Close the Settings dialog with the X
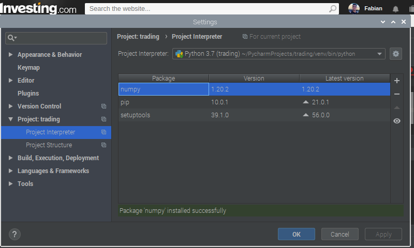 (x=404, y=22)
